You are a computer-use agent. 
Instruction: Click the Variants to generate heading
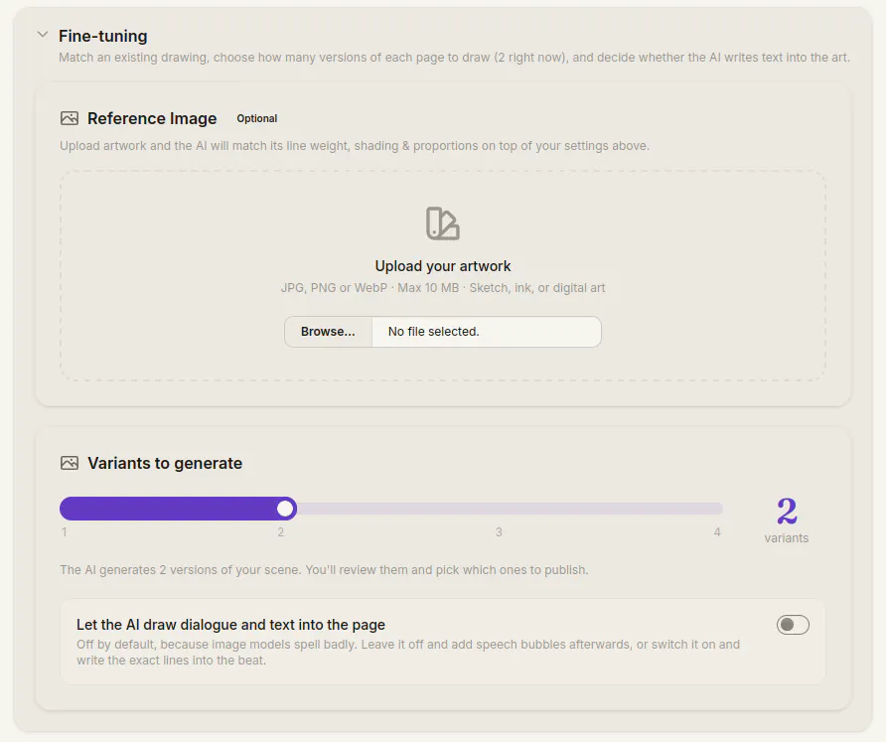click(x=165, y=463)
